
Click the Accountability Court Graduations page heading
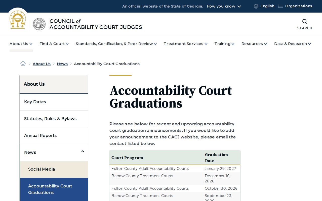point(171,97)
